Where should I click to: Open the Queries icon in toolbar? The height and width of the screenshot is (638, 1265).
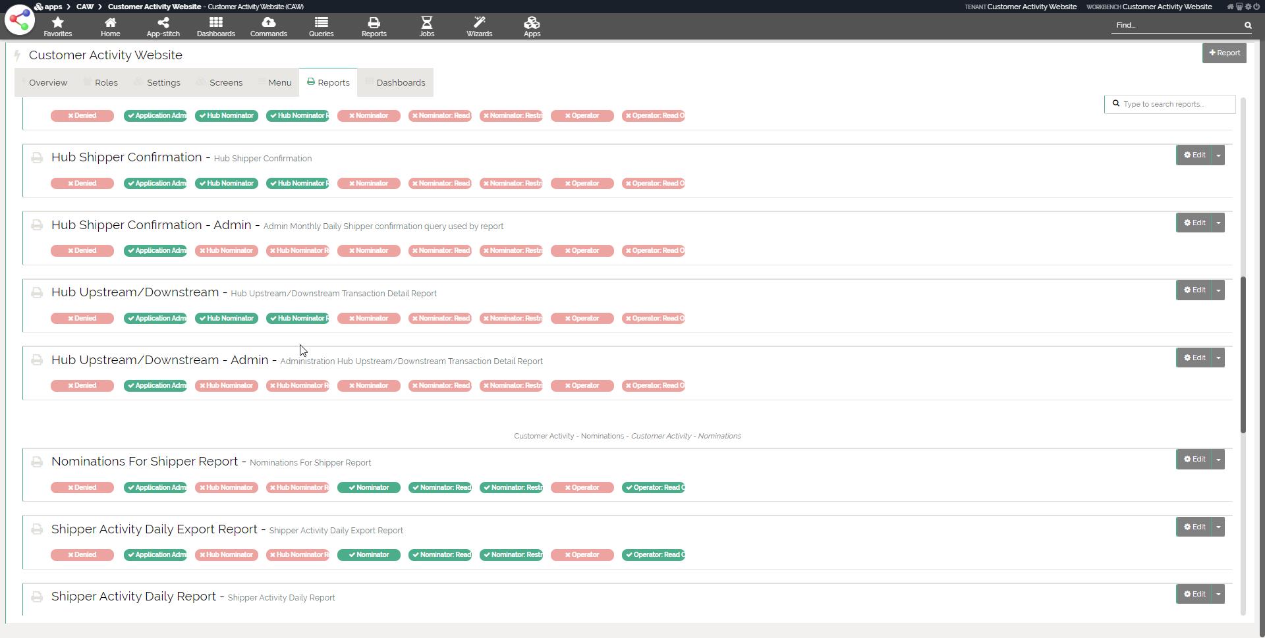[x=321, y=26]
